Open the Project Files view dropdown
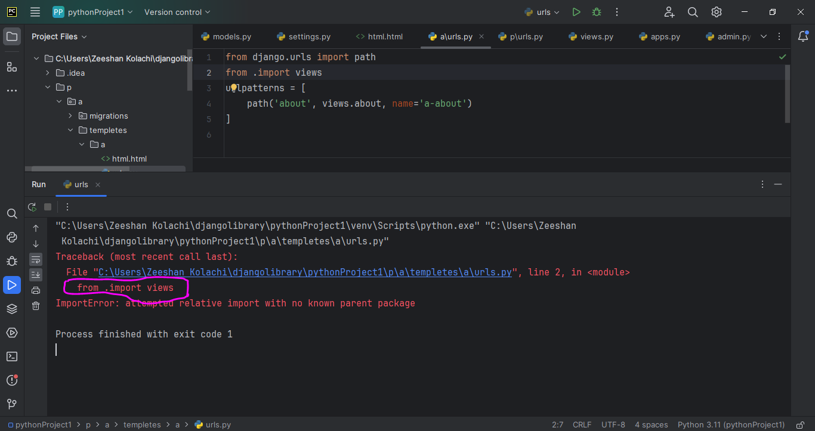 (x=59, y=36)
